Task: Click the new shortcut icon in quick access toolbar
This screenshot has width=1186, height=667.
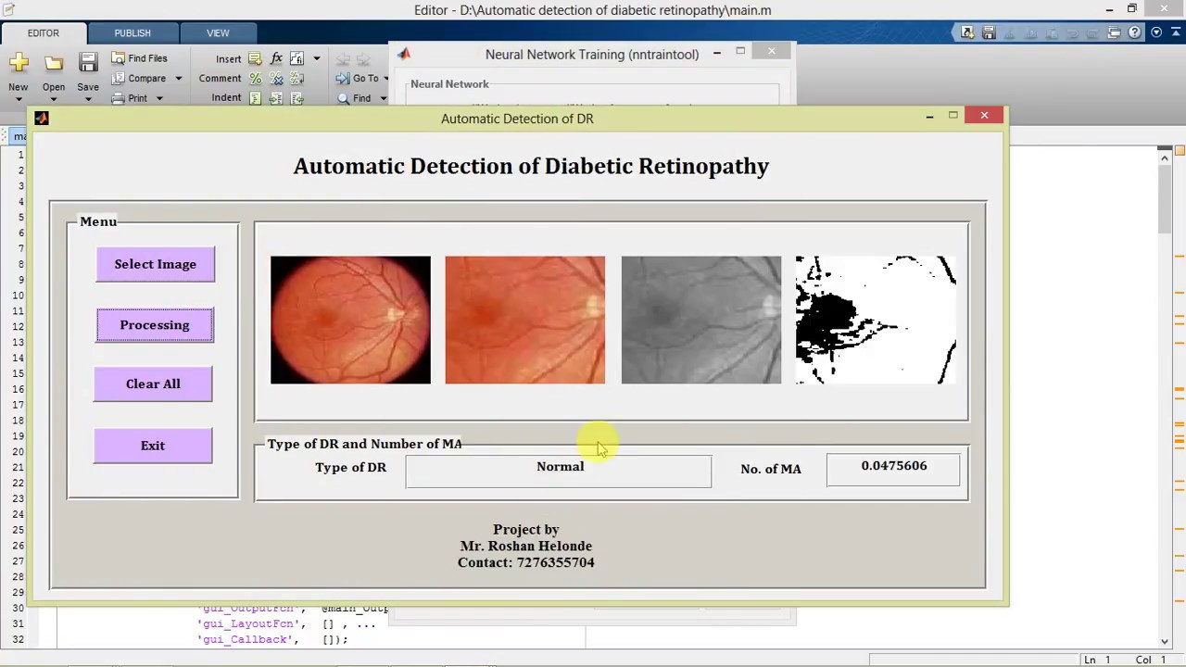Action: point(967,32)
